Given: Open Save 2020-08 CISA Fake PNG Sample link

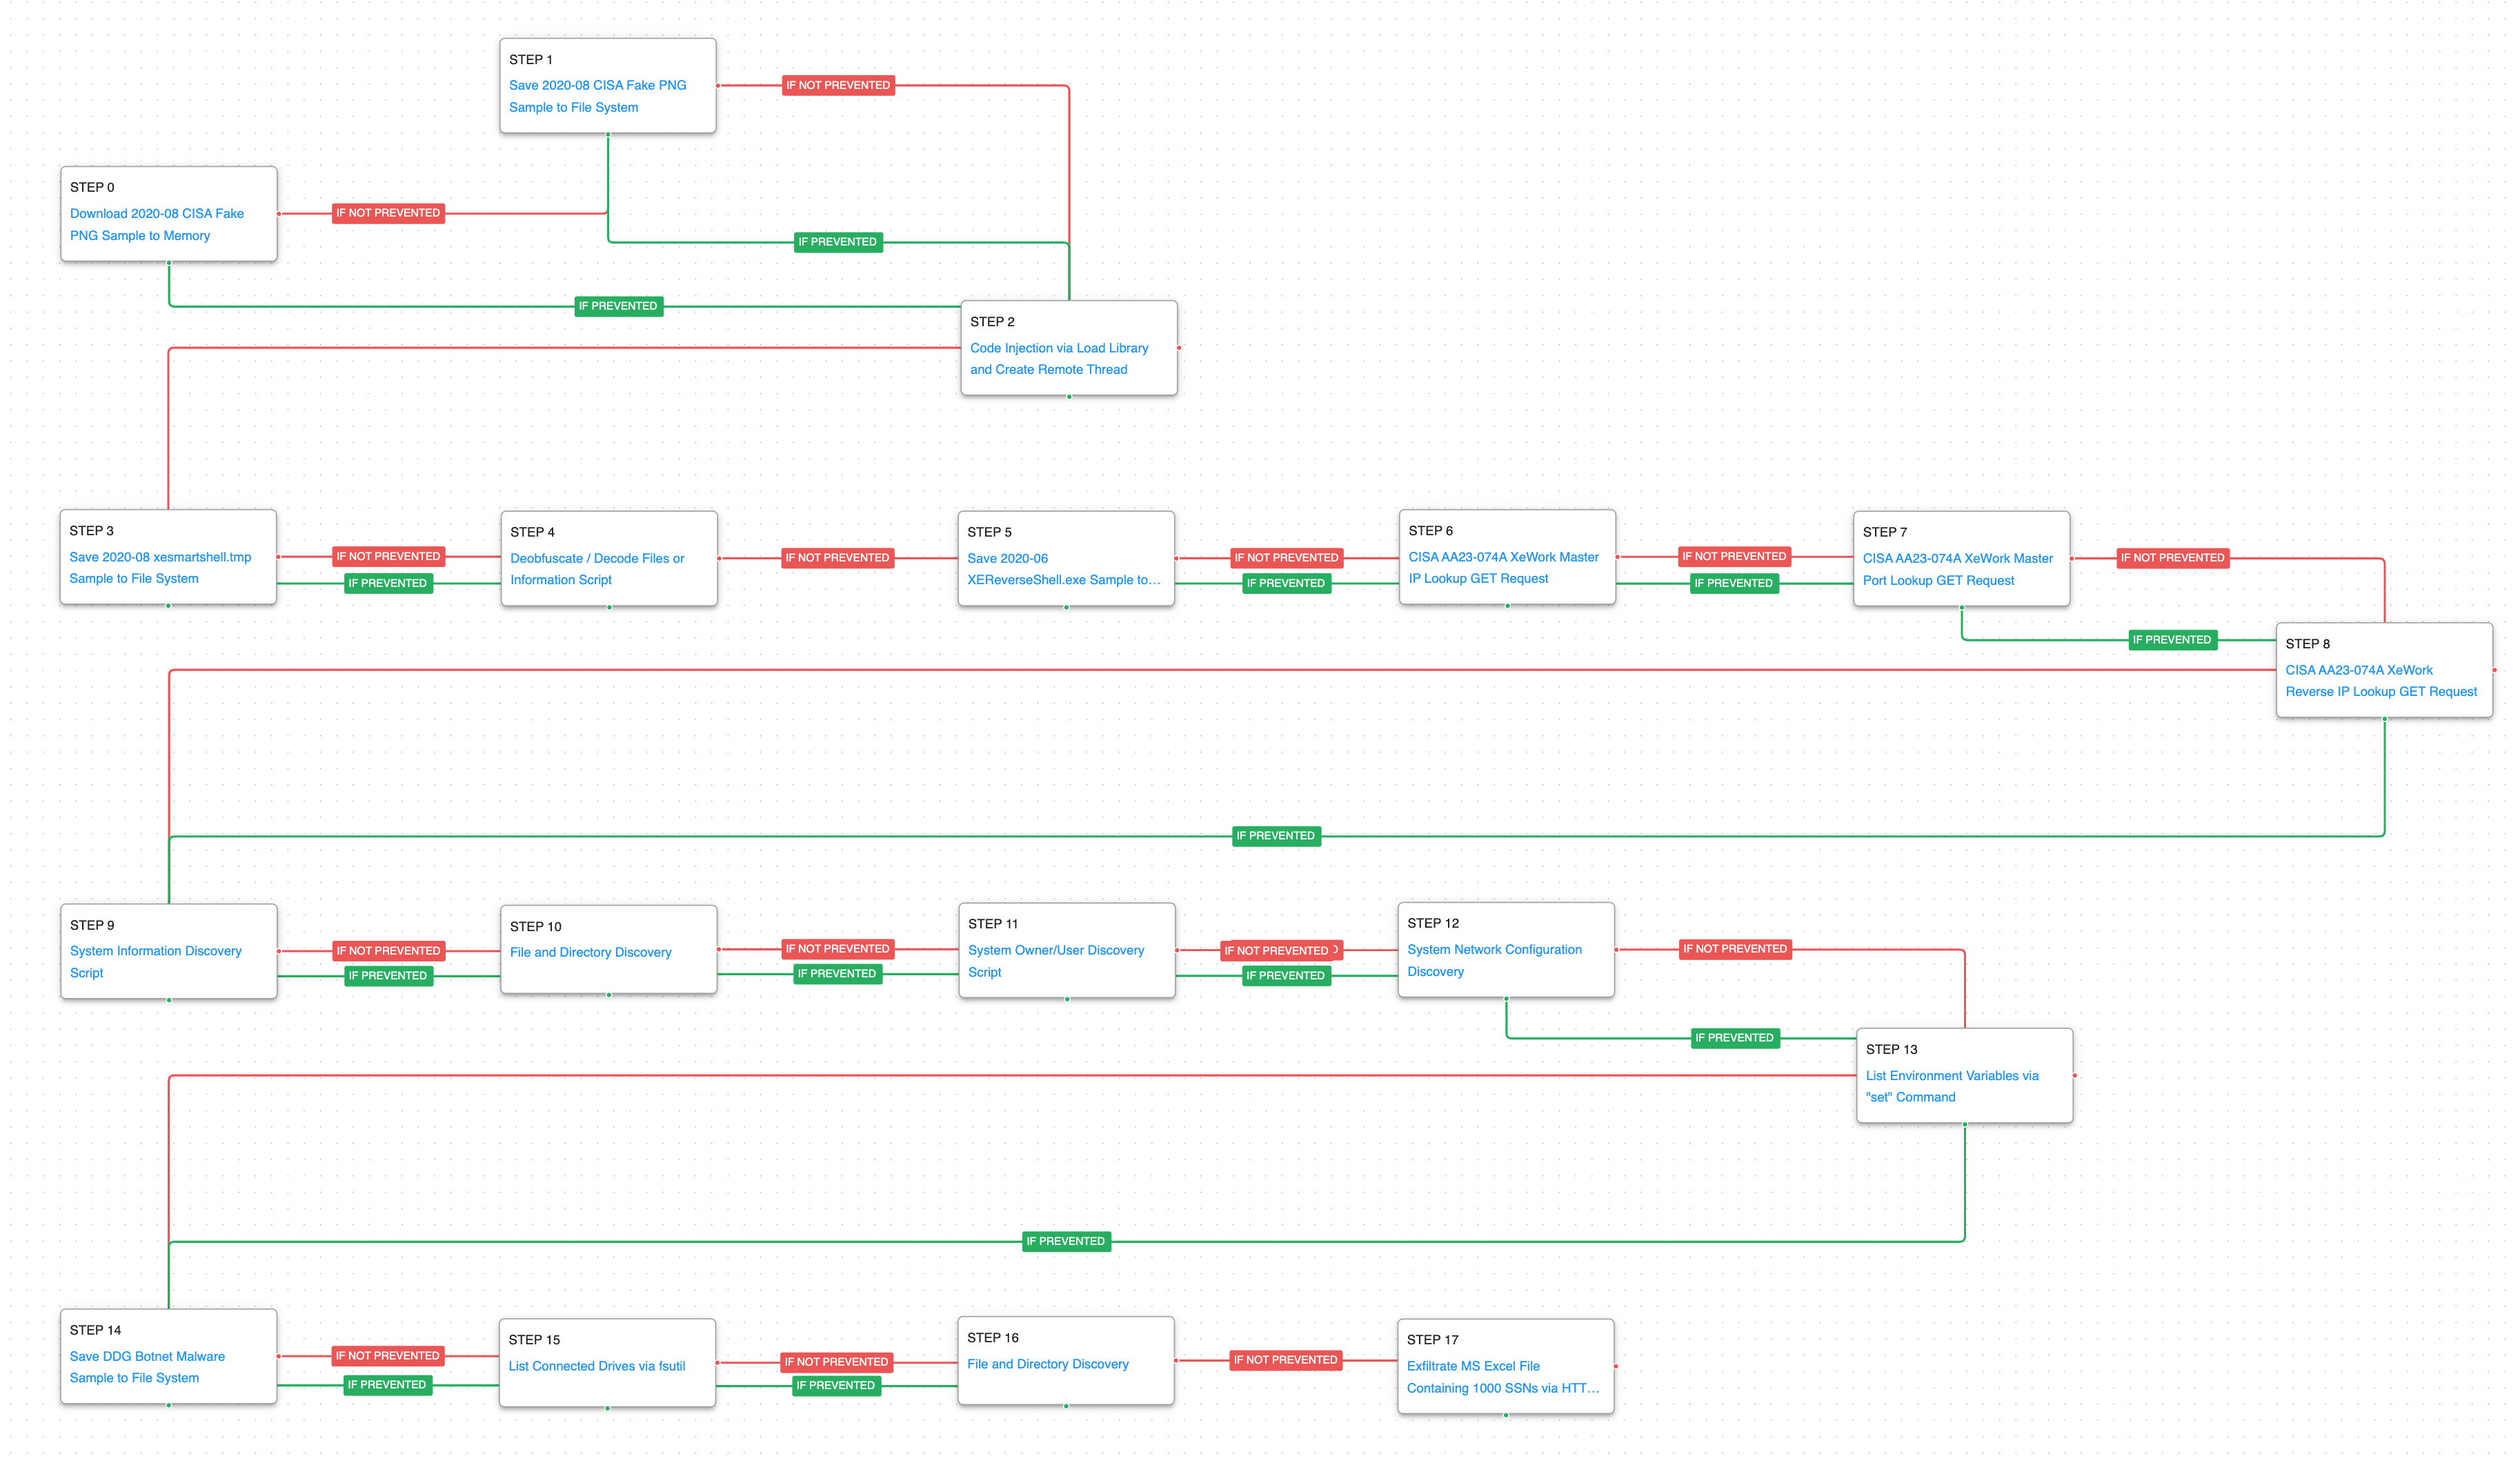Looking at the screenshot, I should coord(597,86).
